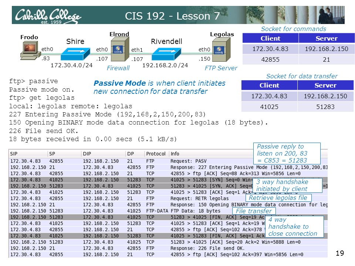Click port 21 cell in commands socket table

[327, 59]
